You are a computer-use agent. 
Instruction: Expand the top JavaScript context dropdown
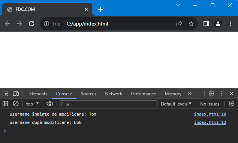(33, 104)
